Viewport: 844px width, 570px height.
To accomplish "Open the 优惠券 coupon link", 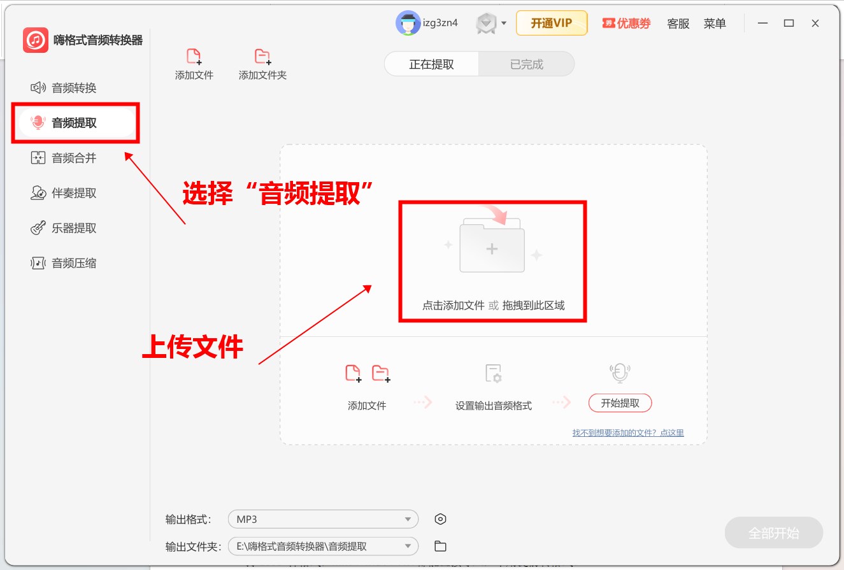I will 627,24.
